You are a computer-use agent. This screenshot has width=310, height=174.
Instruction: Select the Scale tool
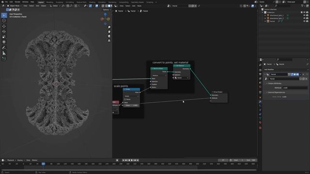4,37
